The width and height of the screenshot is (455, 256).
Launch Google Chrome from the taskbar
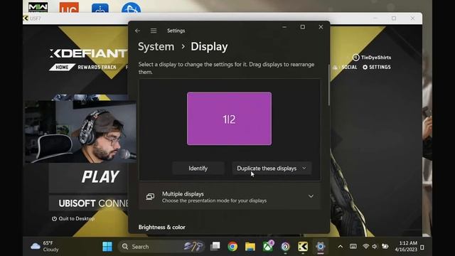(232, 247)
